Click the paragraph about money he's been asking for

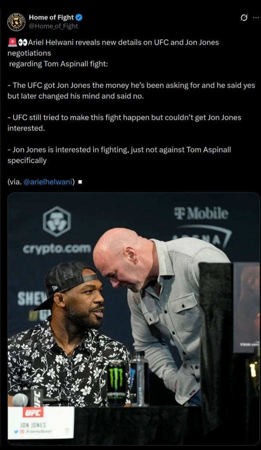coord(131,91)
